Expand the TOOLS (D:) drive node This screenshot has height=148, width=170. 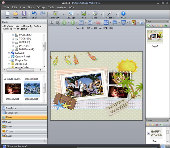pos(13,39)
